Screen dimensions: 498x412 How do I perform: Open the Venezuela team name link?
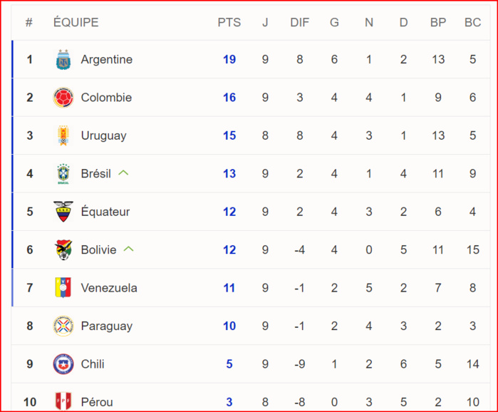click(109, 288)
